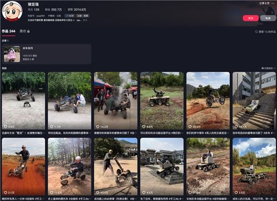The width and height of the screenshot is (277, 201).
Task: Open the 床车系列 collection card
Action: point(47,54)
